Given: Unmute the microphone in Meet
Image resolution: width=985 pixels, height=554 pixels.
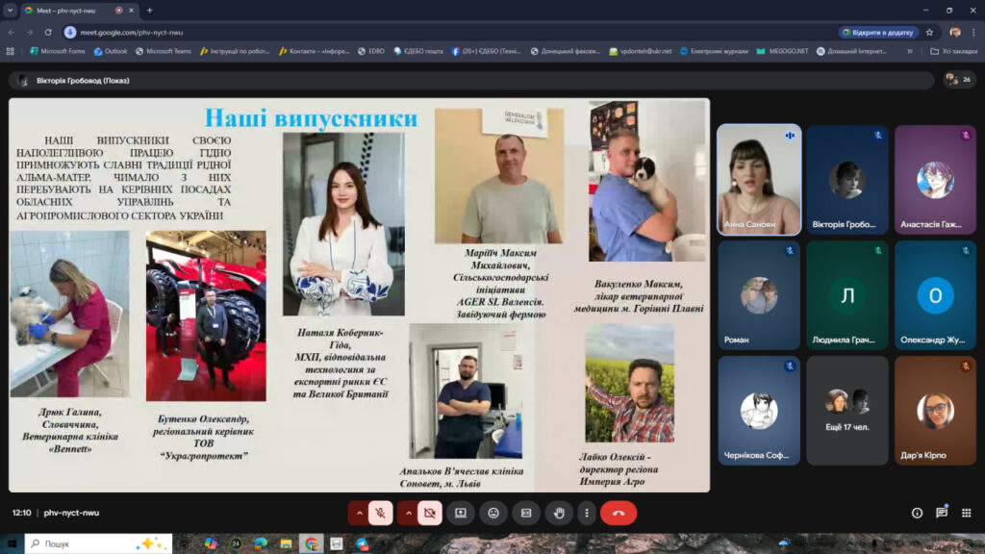Looking at the screenshot, I should pyautogui.click(x=380, y=514).
